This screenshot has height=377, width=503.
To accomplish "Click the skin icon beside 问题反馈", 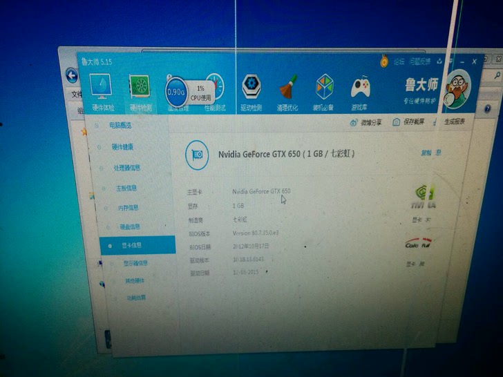I will click(439, 61).
